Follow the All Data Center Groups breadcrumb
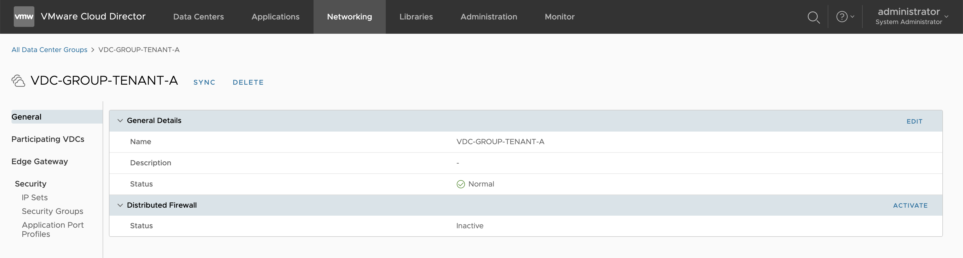This screenshot has height=258, width=963. pyautogui.click(x=49, y=50)
